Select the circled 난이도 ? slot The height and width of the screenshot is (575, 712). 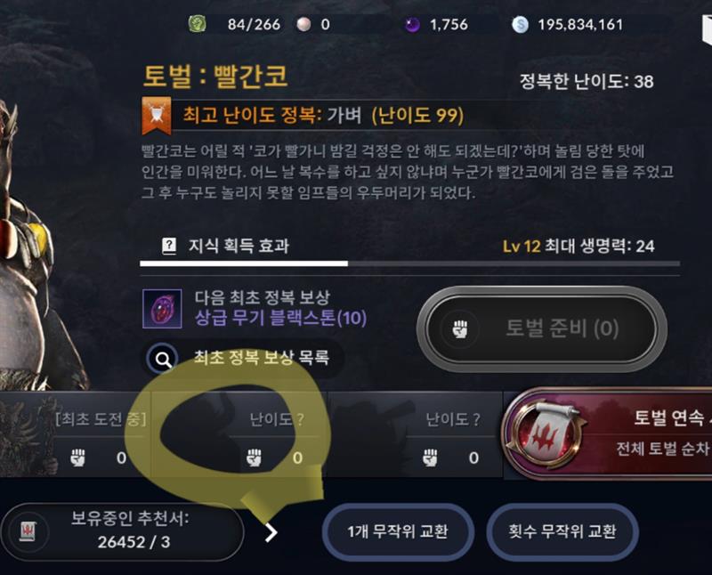click(239, 434)
